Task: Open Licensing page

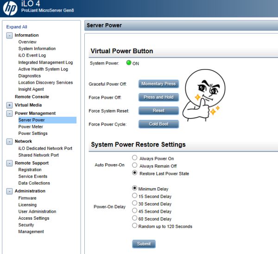Action: (27, 205)
